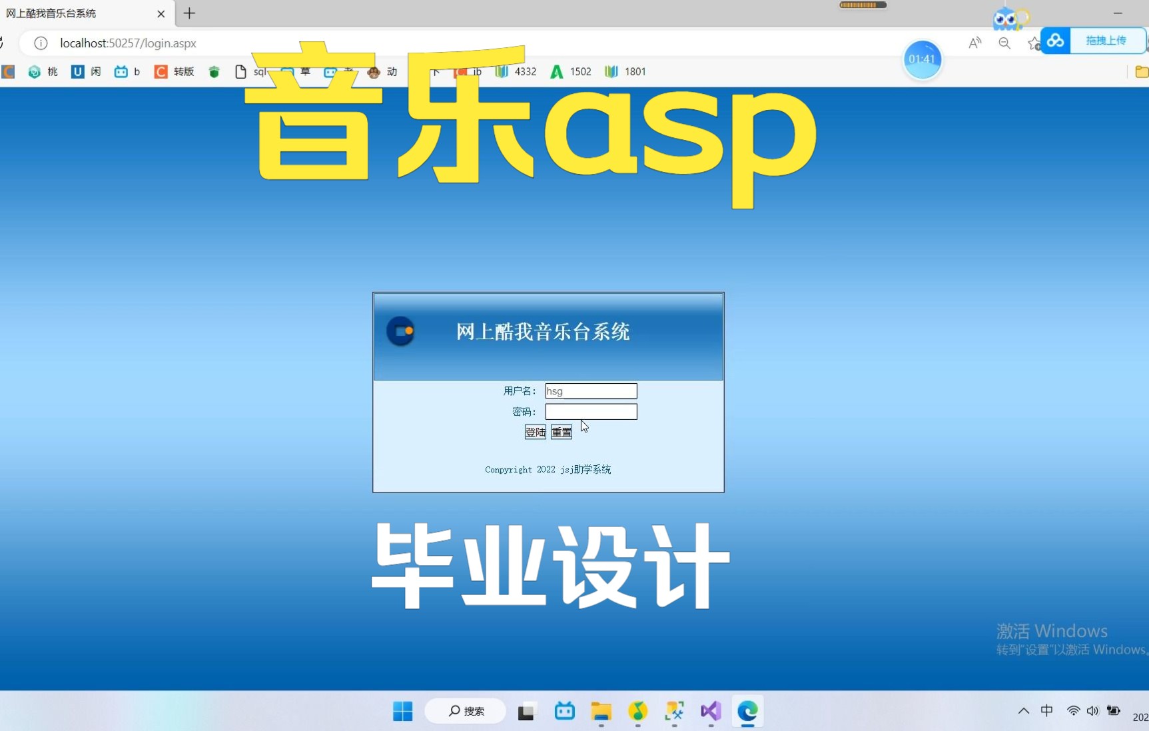
Task: Click the 中 input method indicator
Action: coord(1047,711)
